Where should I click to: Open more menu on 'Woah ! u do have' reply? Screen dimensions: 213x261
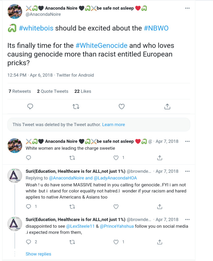pyautogui.click(x=187, y=171)
